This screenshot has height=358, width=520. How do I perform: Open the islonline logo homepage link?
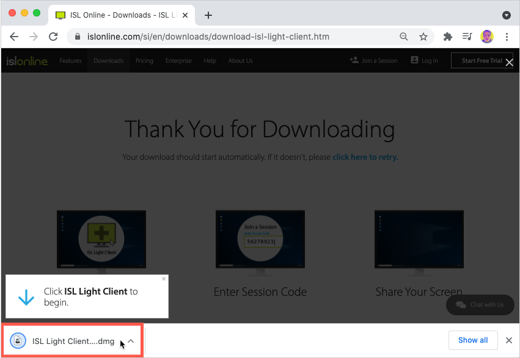(27, 60)
